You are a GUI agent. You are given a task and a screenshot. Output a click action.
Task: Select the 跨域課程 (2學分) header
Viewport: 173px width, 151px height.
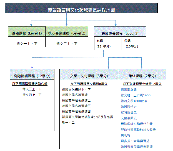coord(142,75)
